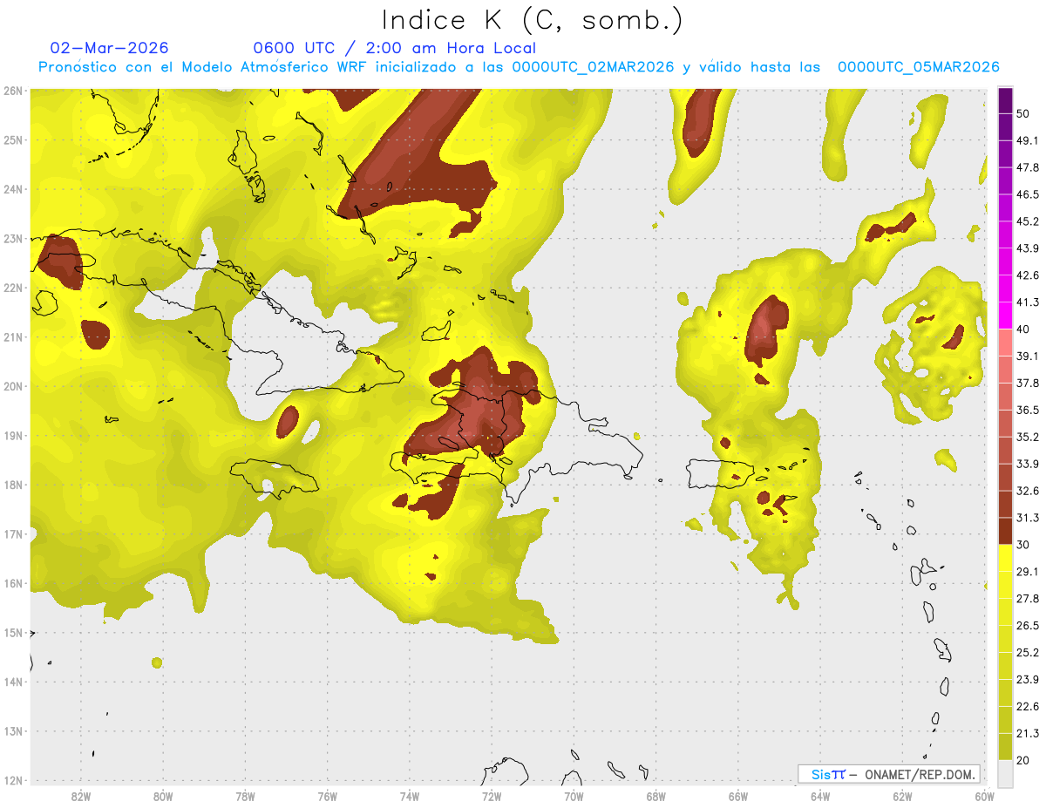Click the '47.8' colorbar label
The width and height of the screenshot is (1046, 808).
1028,167
